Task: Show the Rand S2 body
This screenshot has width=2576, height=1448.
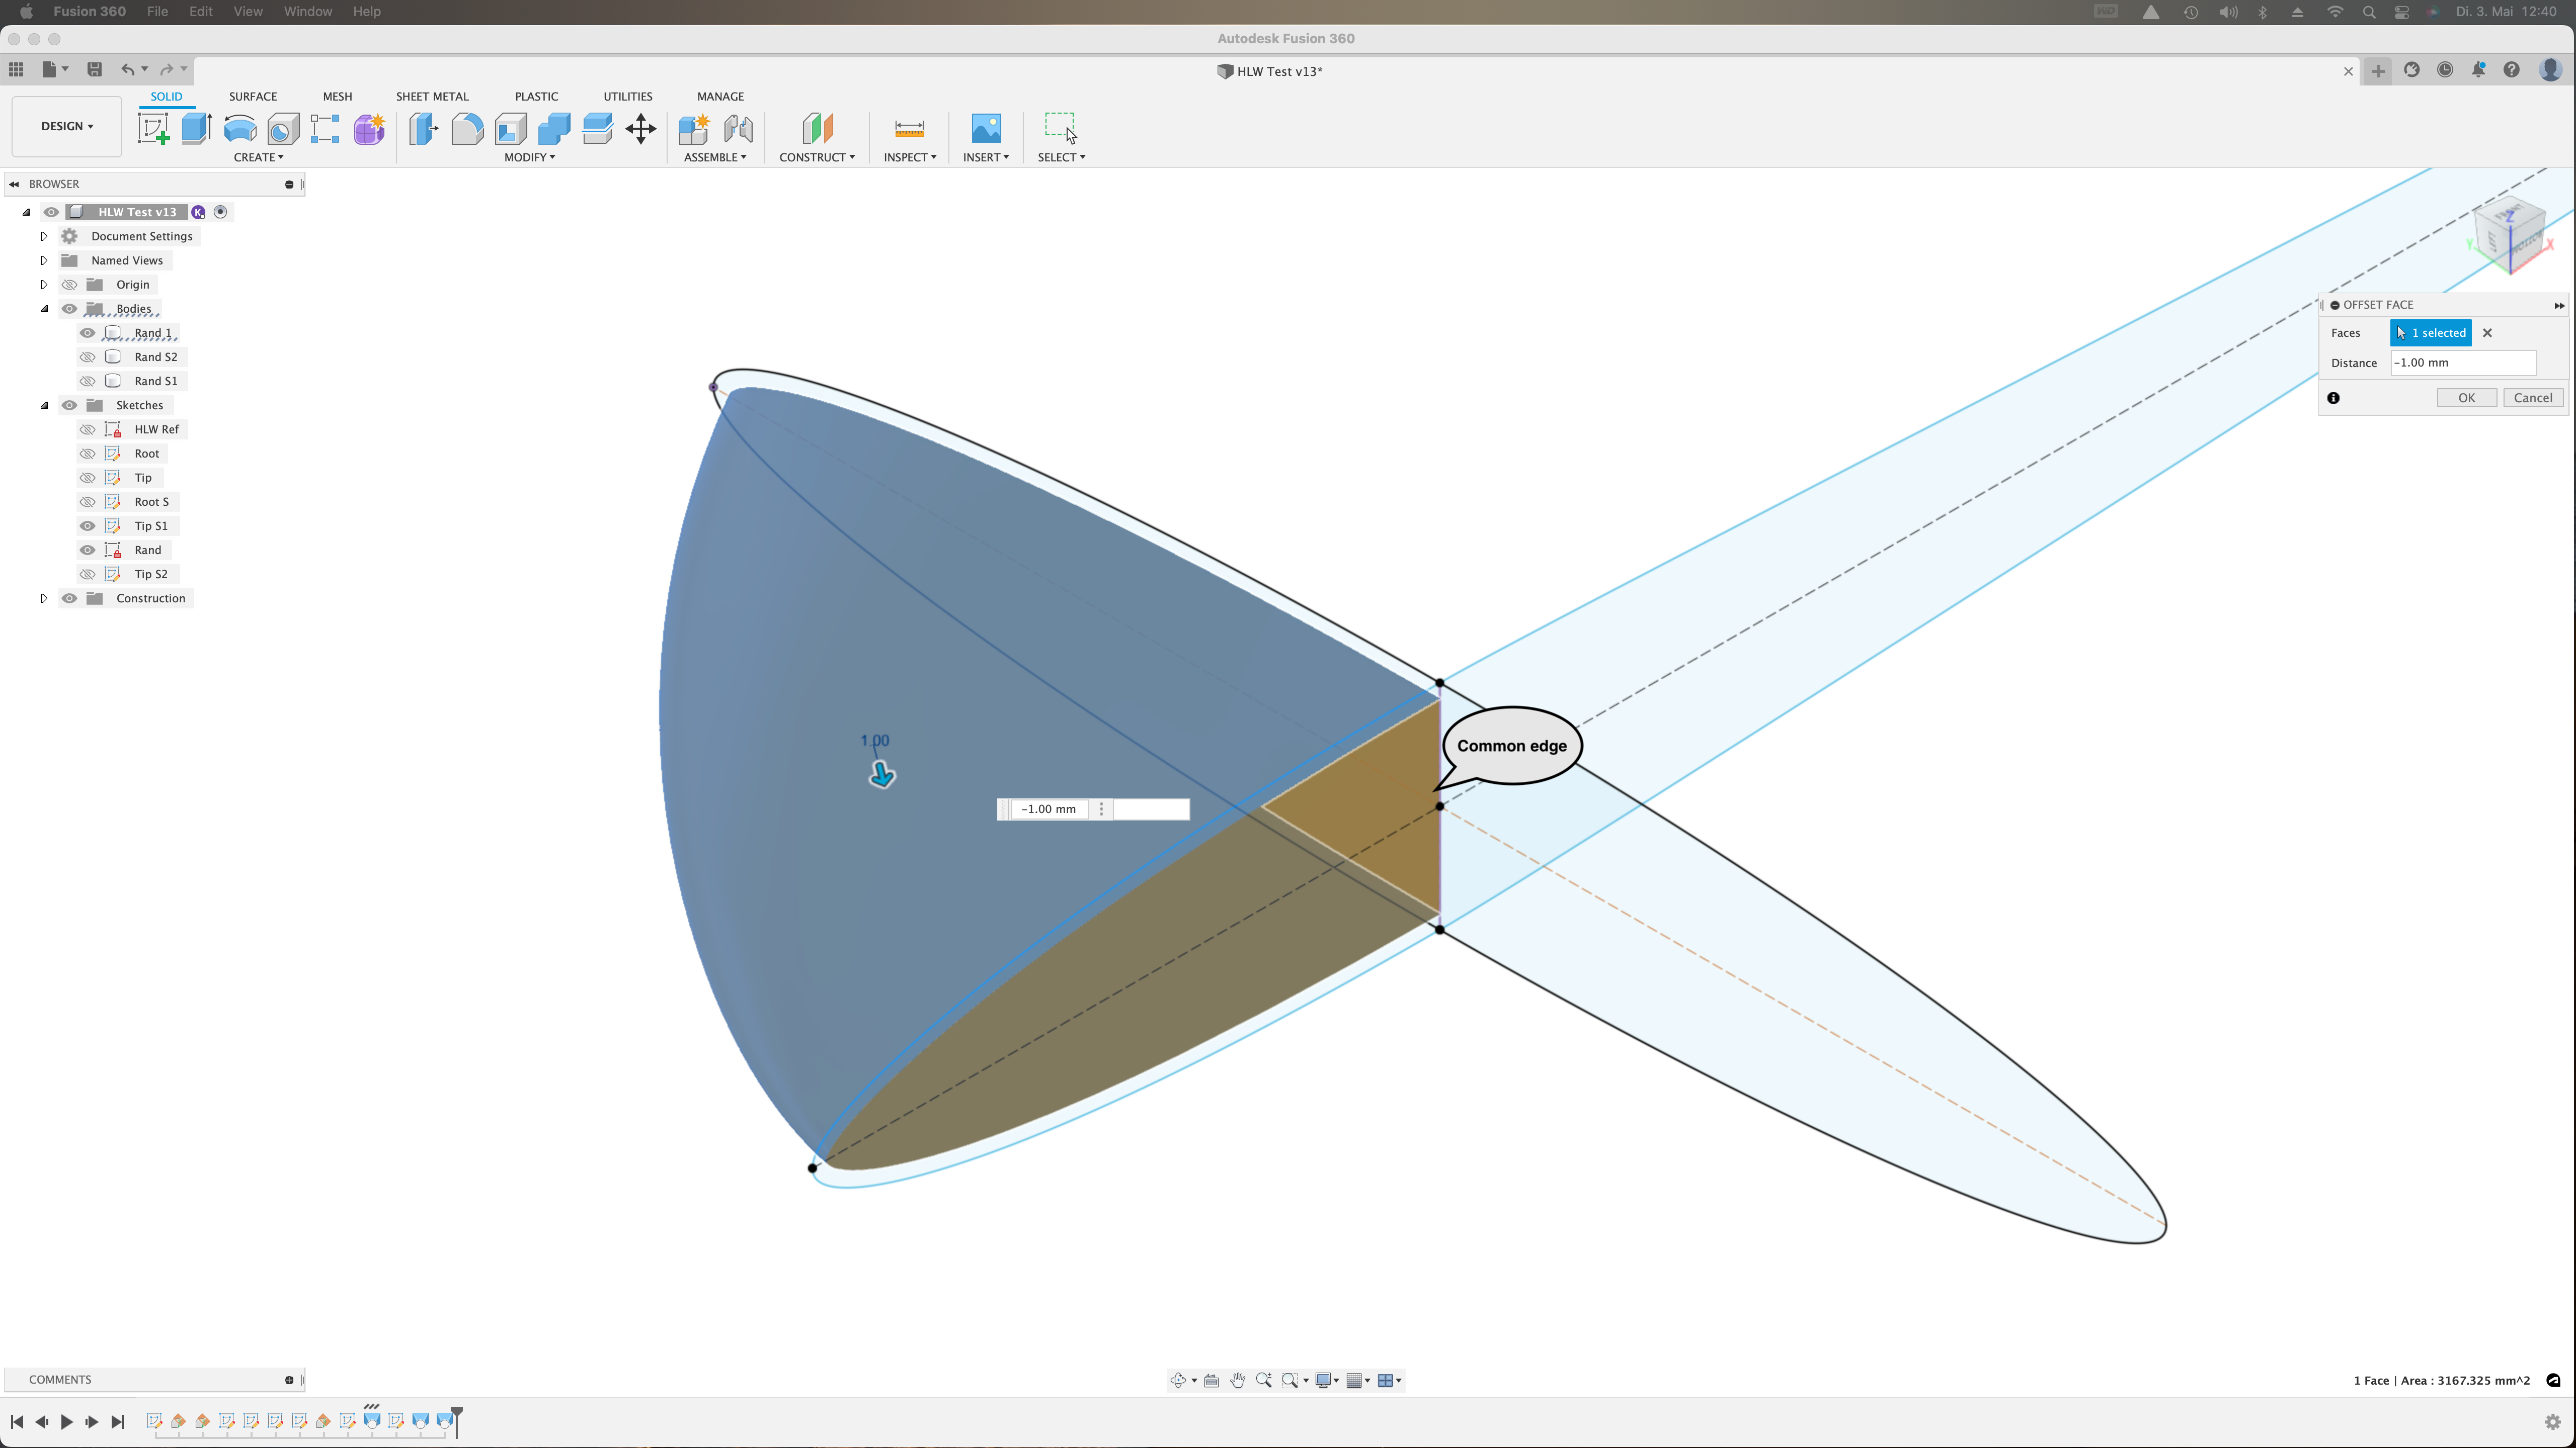Action: 88,357
